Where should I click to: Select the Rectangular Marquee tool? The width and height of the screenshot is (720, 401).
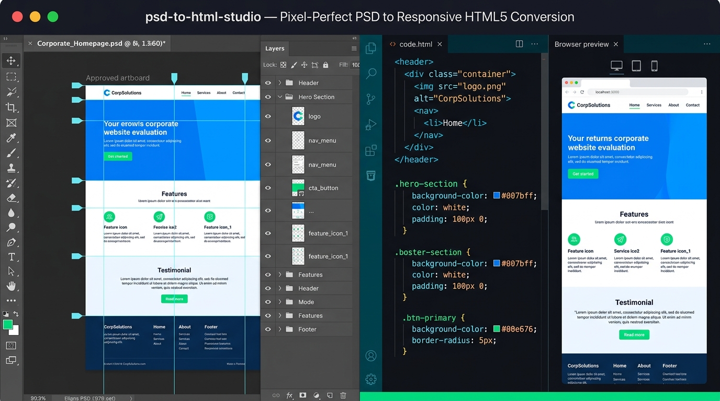pyautogui.click(x=11, y=77)
